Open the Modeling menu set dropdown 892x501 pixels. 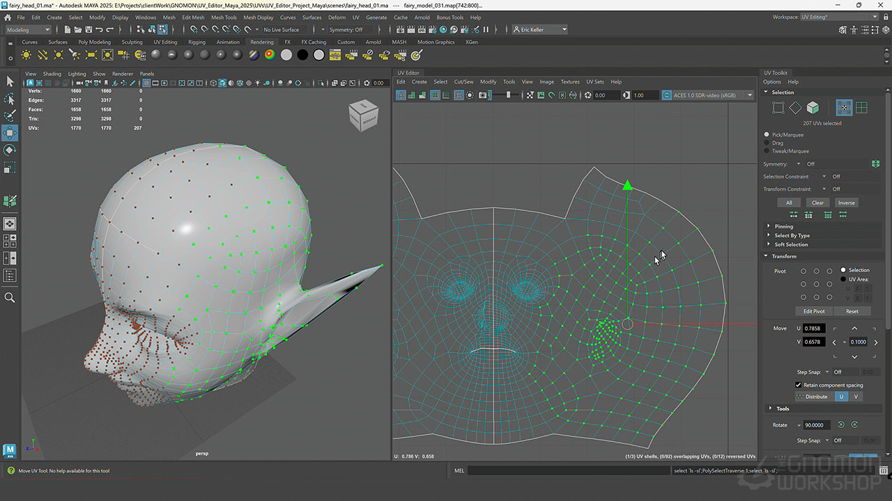pos(29,30)
